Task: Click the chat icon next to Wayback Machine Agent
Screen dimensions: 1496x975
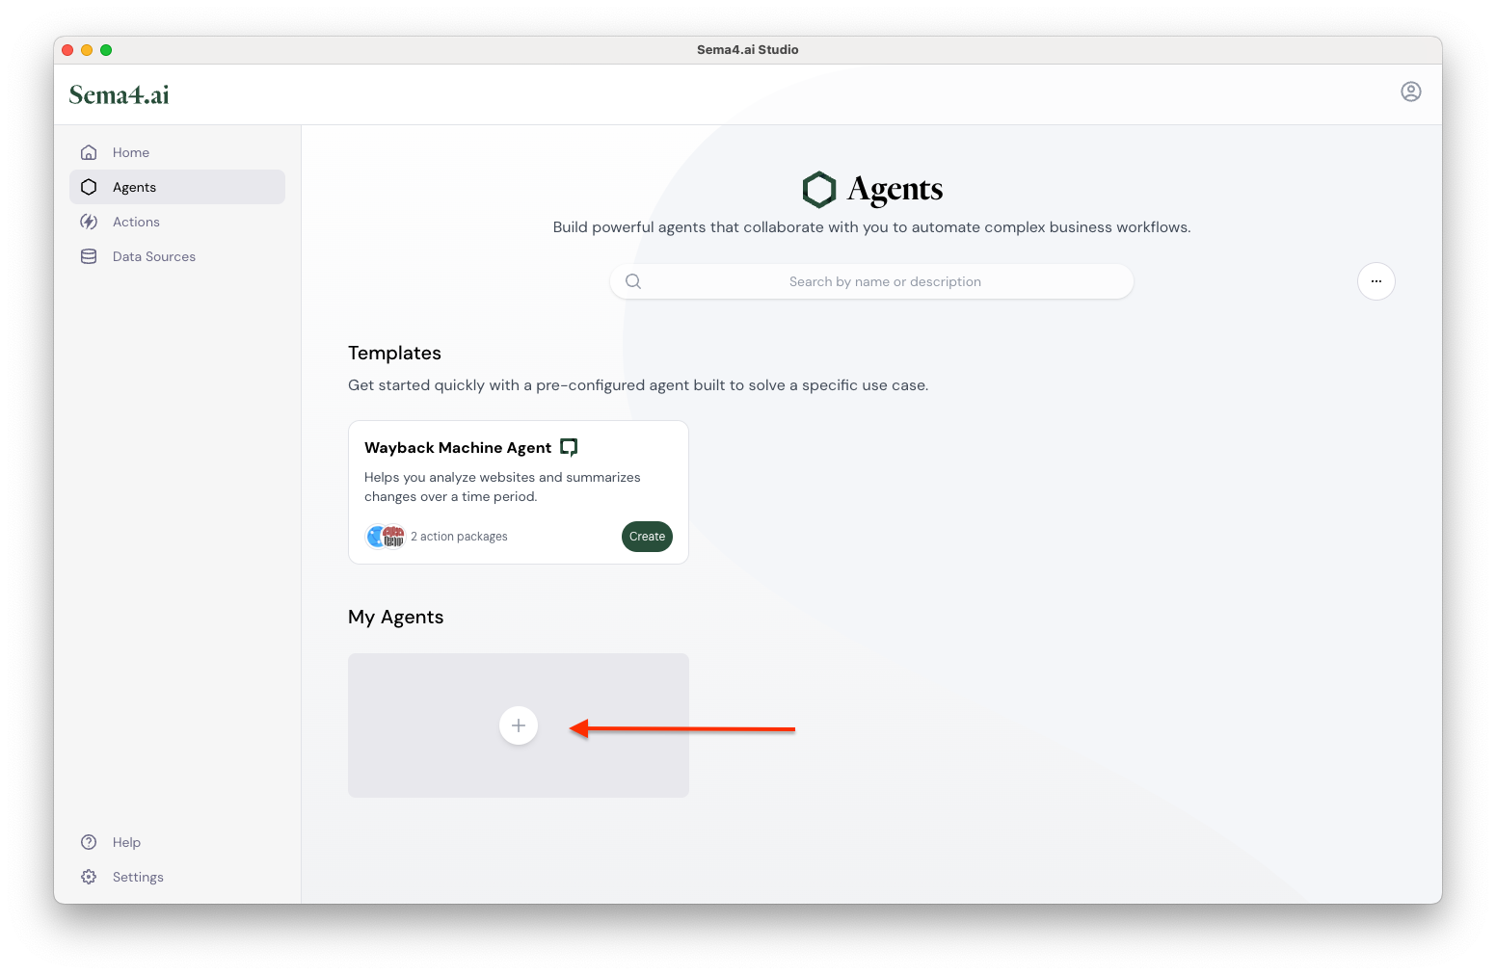Action: [569, 447]
